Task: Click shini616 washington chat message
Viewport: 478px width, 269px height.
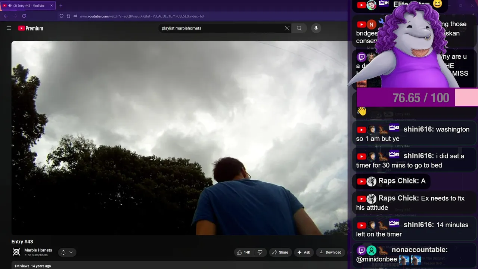Action: 414,134
